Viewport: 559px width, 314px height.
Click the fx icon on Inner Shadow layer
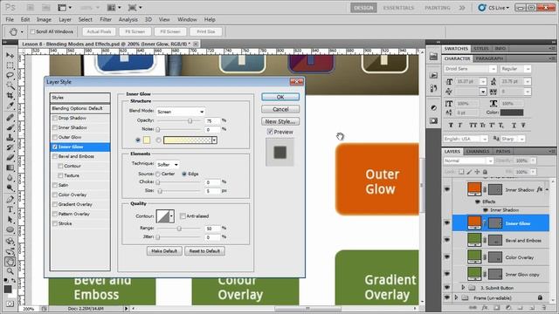pos(540,190)
